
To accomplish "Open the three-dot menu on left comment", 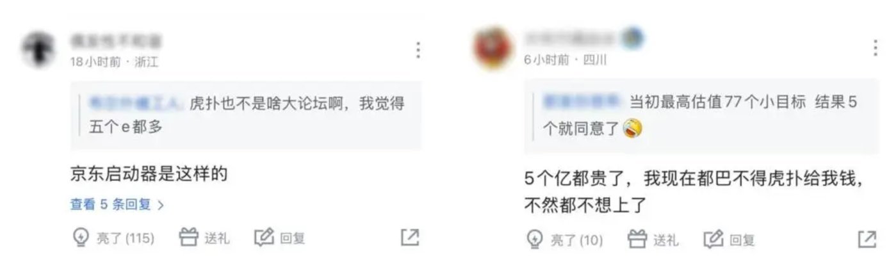I will [x=418, y=49].
